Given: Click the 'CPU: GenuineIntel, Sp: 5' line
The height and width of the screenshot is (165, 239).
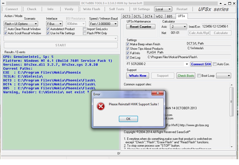Looking at the screenshot, I should tap(28, 57).
